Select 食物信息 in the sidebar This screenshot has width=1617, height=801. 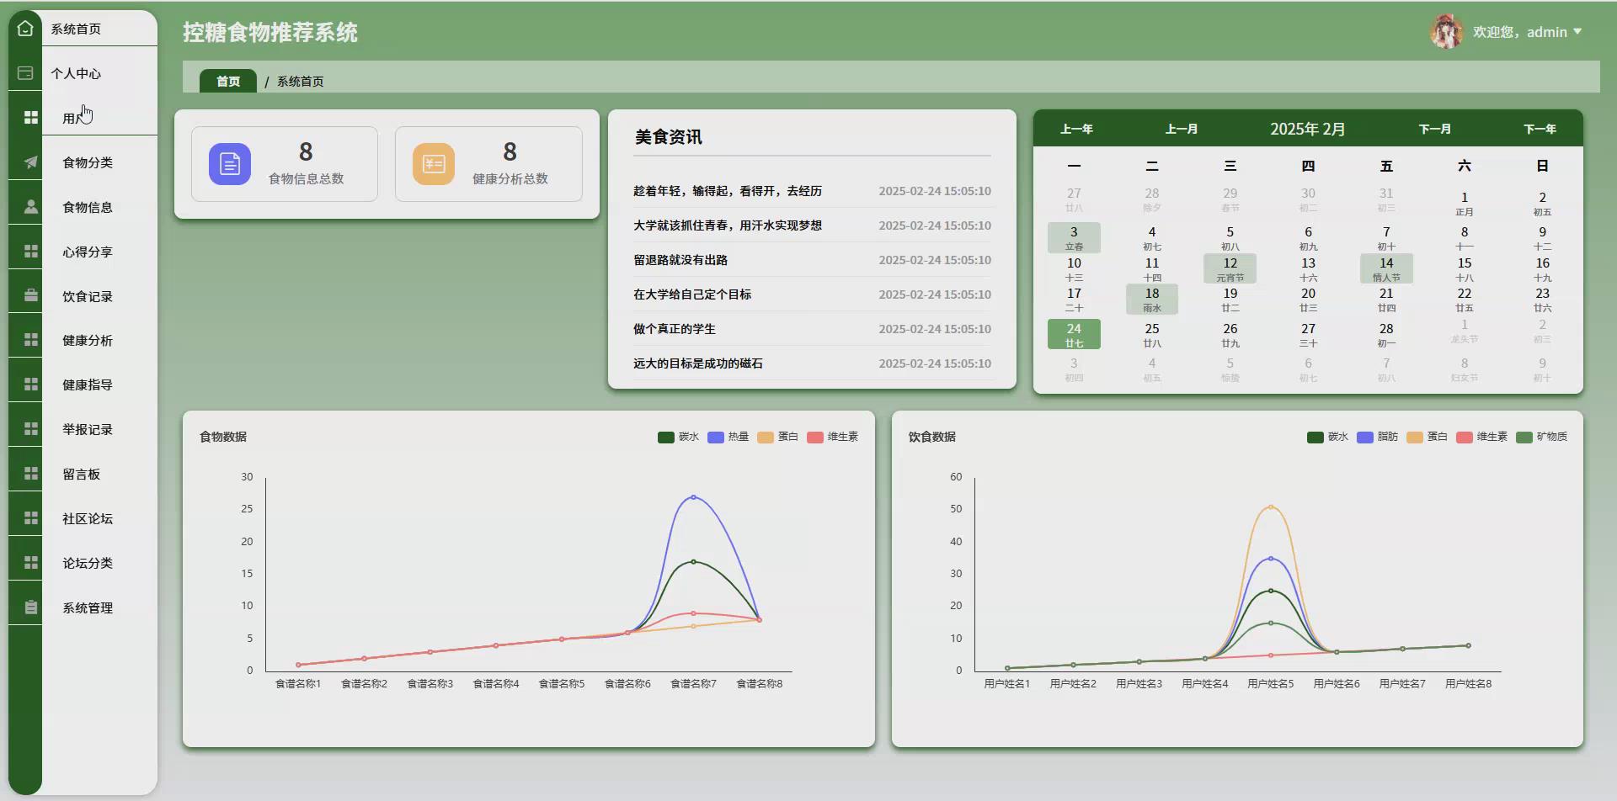[x=88, y=207]
